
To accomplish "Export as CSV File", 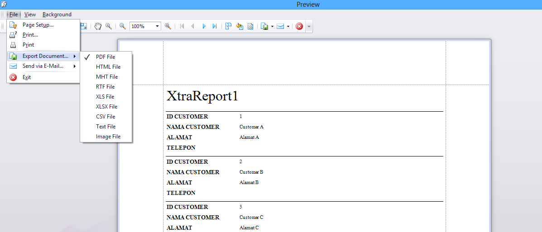I will (x=106, y=117).
